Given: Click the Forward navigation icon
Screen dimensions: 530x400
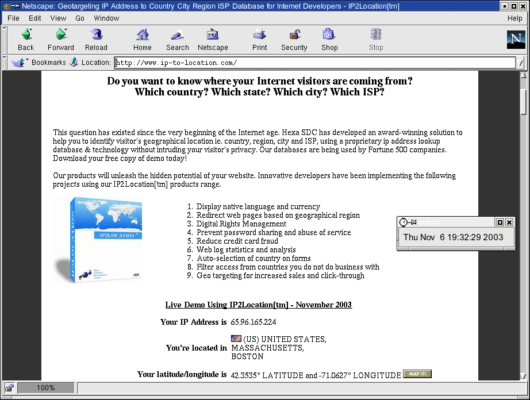Looking at the screenshot, I should click(61, 40).
